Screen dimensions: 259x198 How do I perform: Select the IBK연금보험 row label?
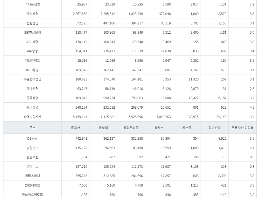coord(32,32)
